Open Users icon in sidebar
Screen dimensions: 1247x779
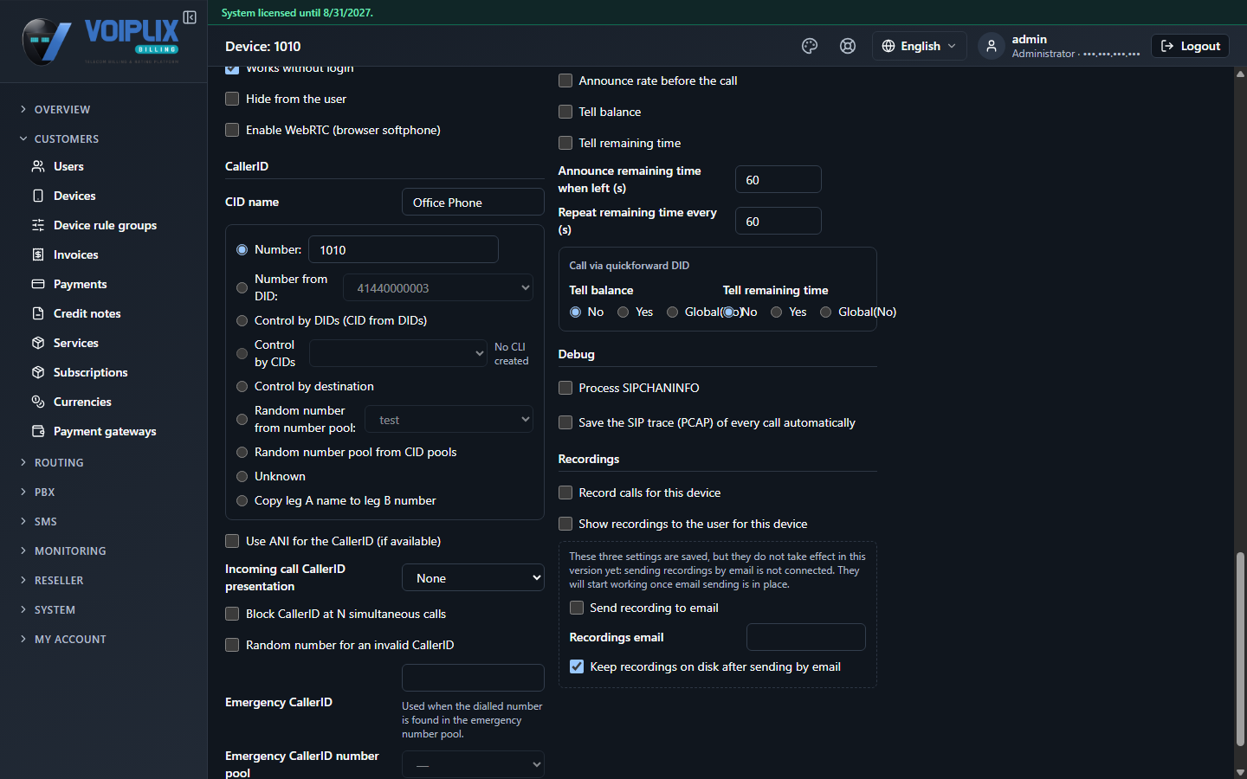38,166
